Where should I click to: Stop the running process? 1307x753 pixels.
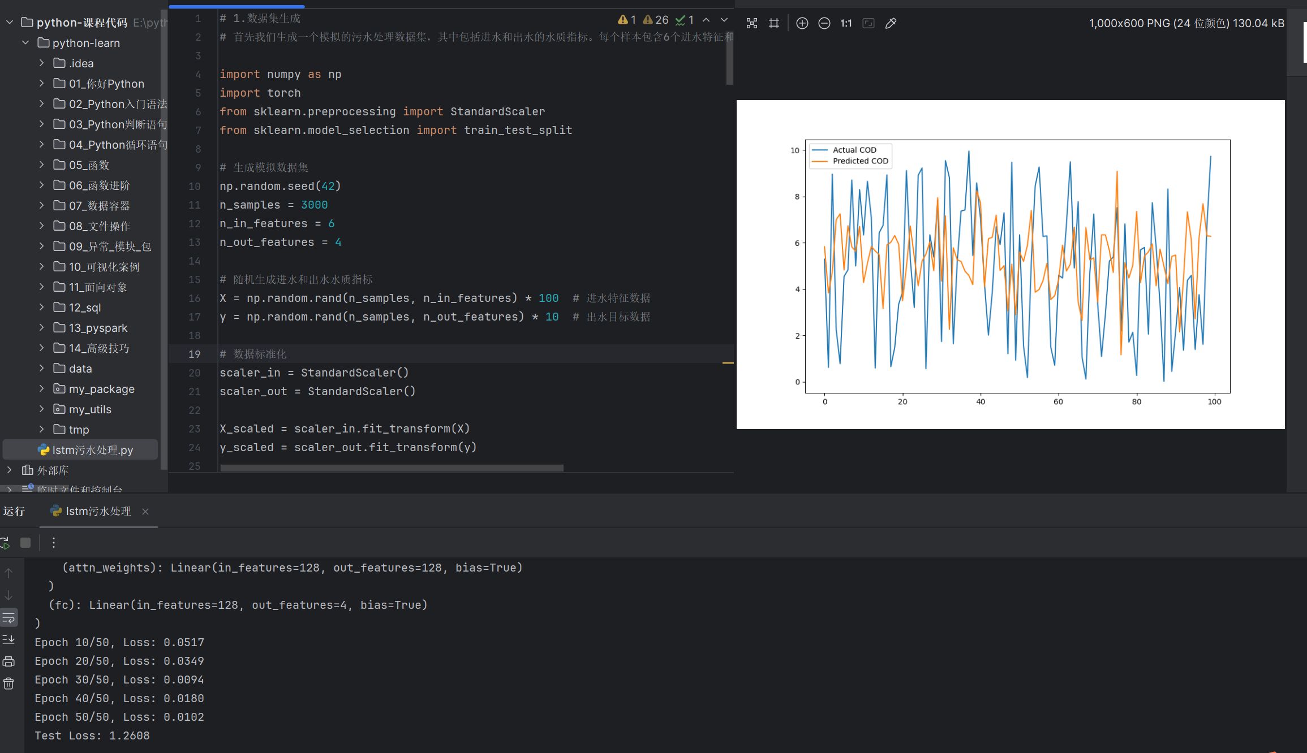click(x=25, y=543)
